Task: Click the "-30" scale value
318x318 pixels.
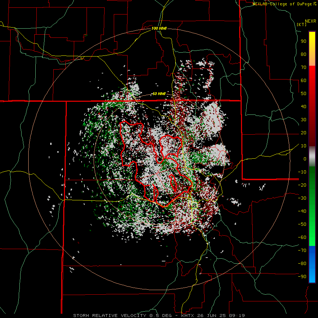Action: coord(302,198)
